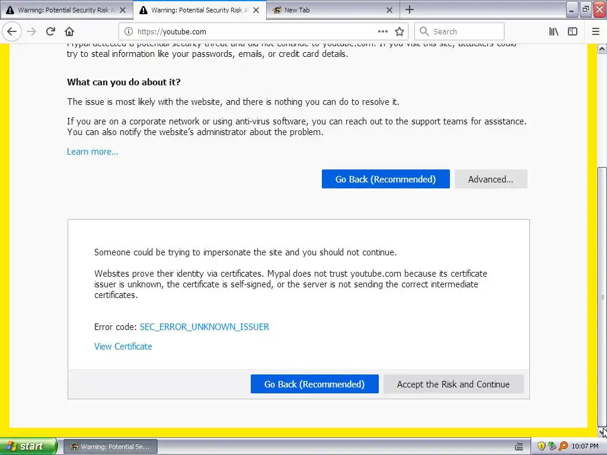
Task: Click the forward navigation arrow
Action: tap(32, 32)
